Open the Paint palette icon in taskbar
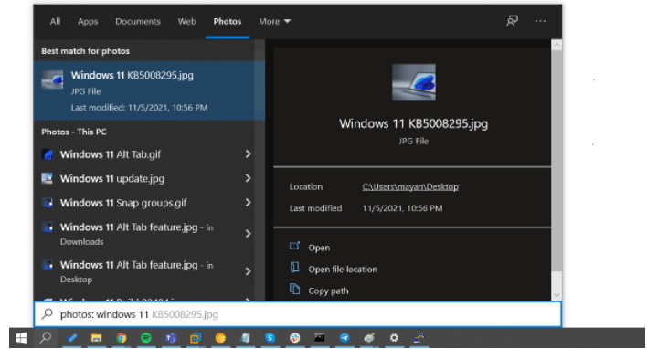647x349 pixels. tap(369, 338)
